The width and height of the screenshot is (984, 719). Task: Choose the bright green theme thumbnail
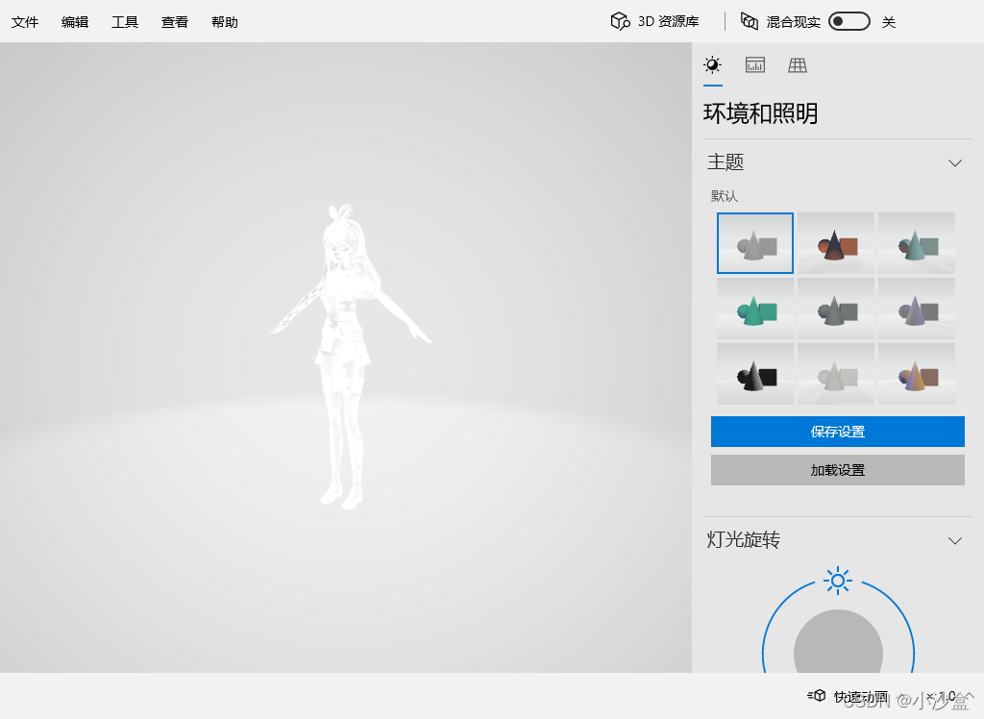pyautogui.click(x=755, y=309)
